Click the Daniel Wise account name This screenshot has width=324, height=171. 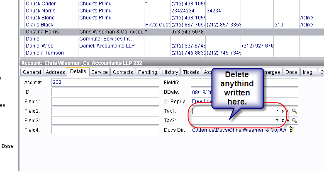[39, 46]
